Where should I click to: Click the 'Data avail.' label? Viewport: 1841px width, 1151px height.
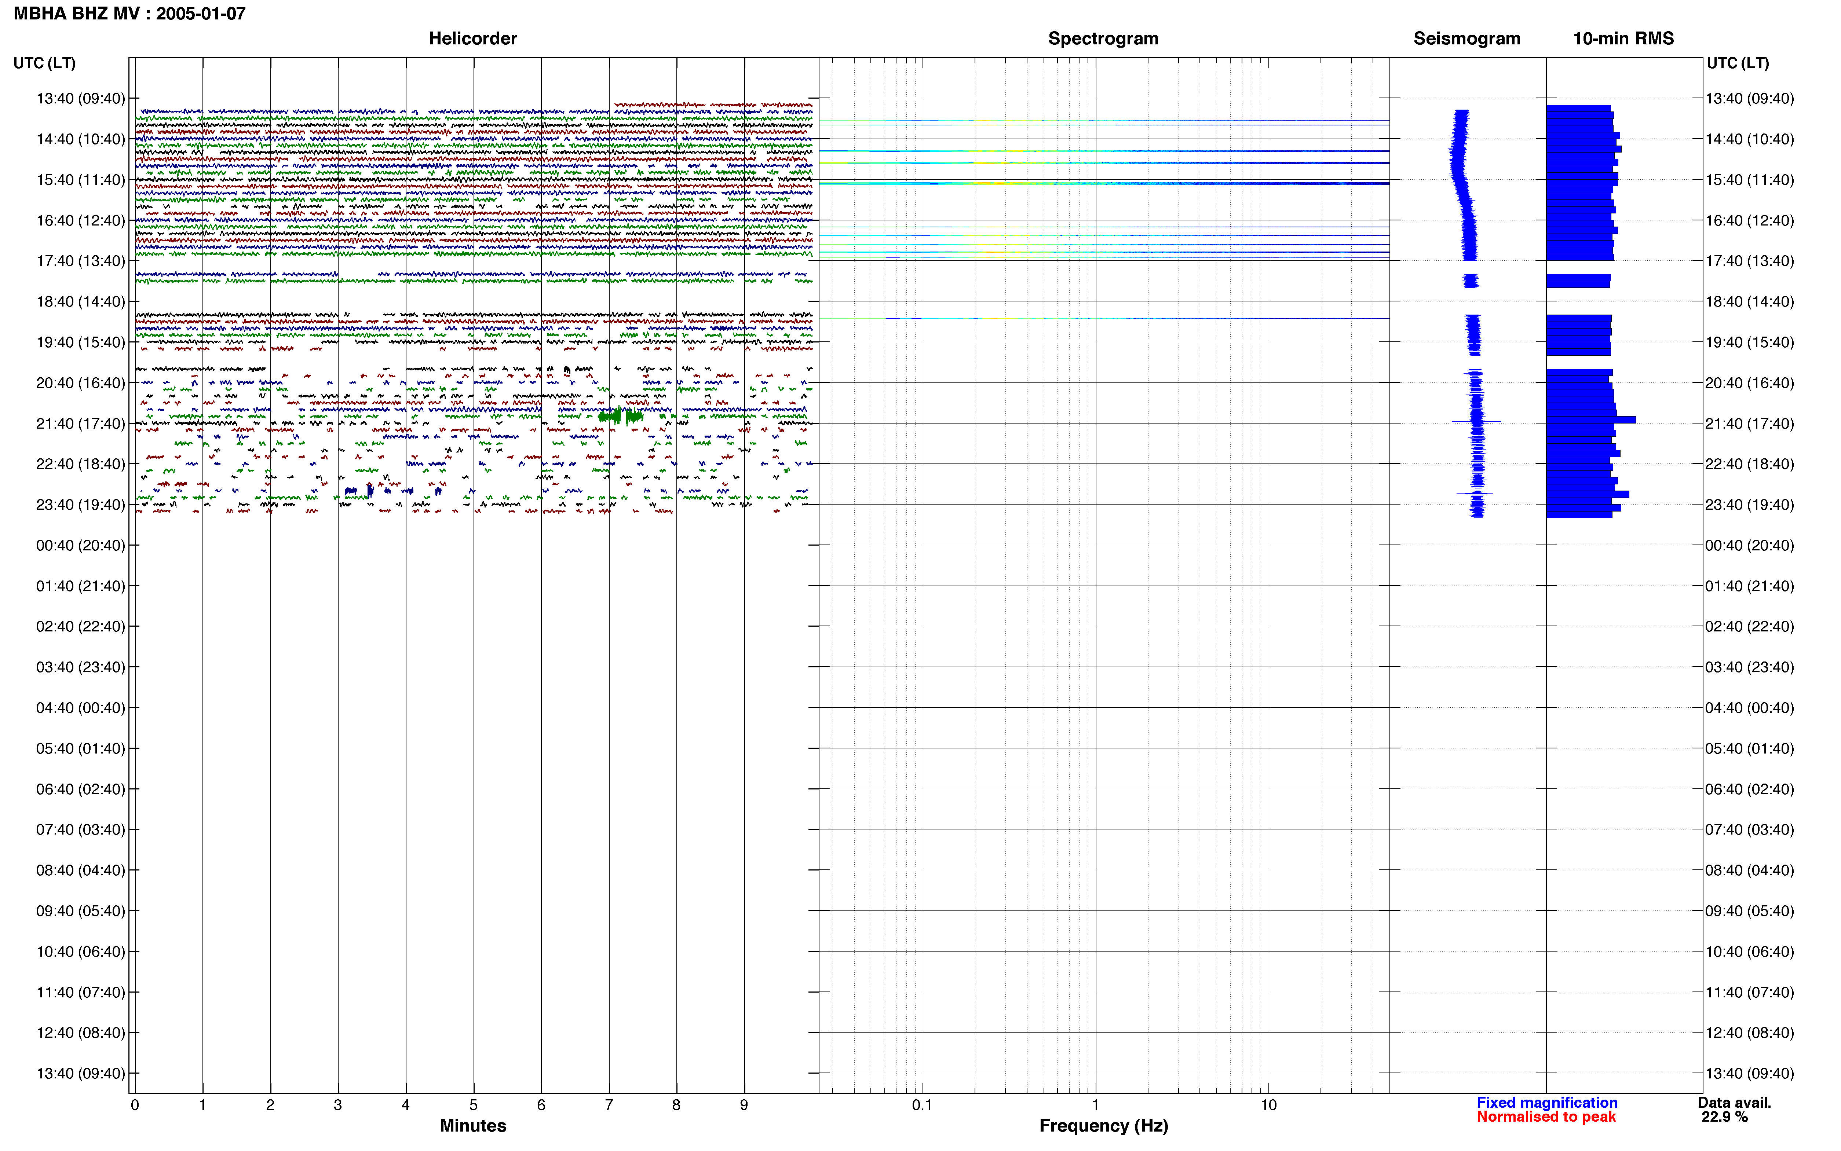click(x=1734, y=1102)
